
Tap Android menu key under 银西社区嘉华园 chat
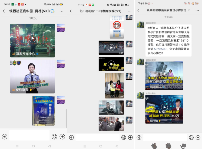click(x=17, y=146)
